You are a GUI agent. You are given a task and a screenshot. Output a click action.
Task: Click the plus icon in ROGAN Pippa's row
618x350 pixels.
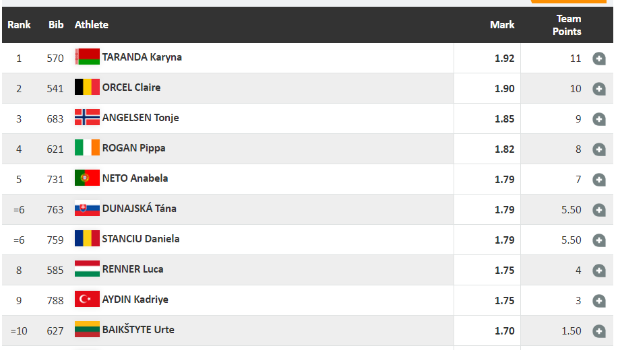click(598, 149)
